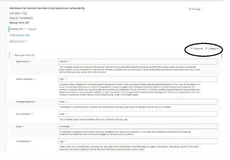Viewport: 230px width, 160px height.
Task: Click the info icon beside Assigning CNA
Action: pyautogui.click(x=25, y=29)
